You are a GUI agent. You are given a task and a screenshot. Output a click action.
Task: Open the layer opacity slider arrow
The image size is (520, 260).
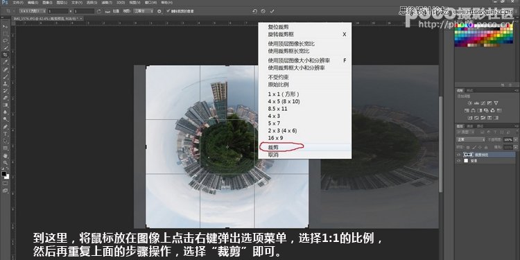(x=515, y=139)
